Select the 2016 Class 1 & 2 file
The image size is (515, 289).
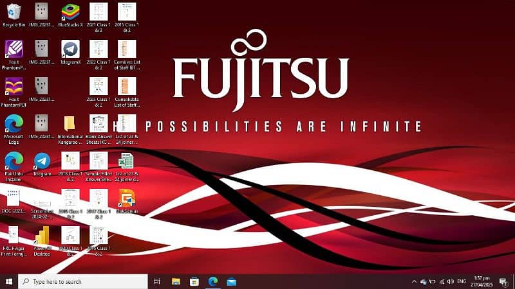pos(98,241)
